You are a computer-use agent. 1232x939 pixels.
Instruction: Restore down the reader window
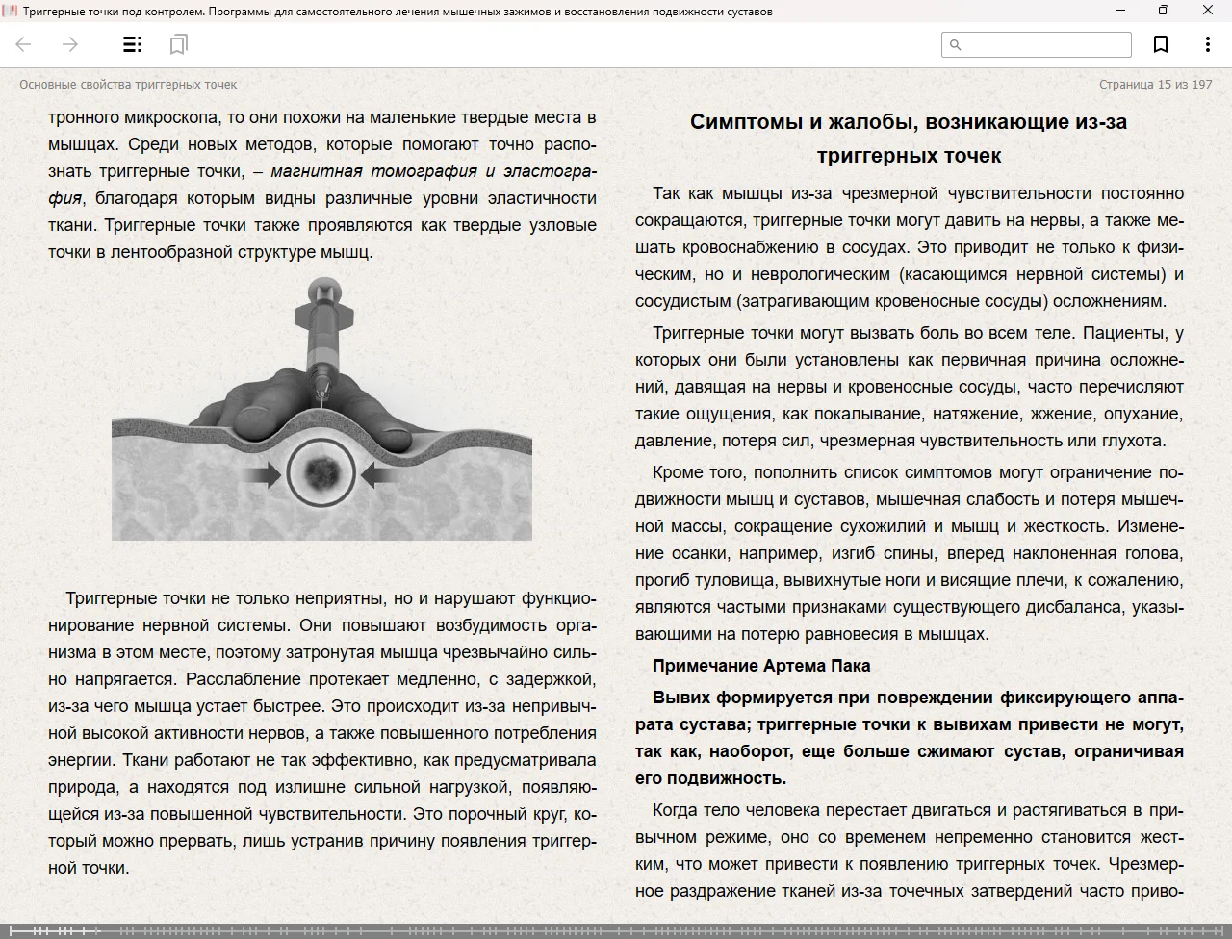(x=1164, y=11)
